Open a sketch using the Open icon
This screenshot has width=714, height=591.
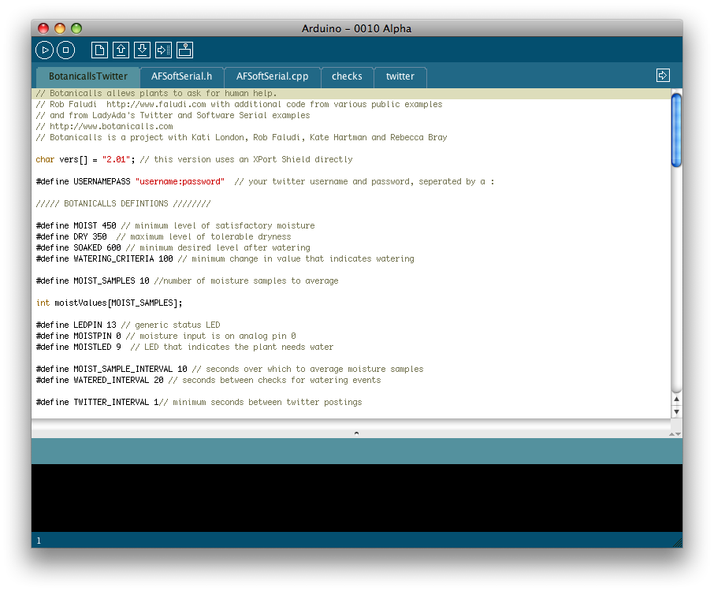click(121, 50)
